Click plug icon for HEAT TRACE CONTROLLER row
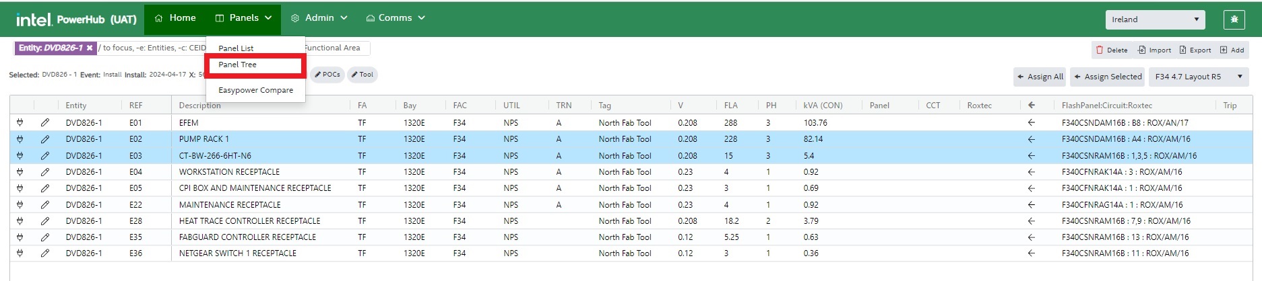 coord(20,221)
